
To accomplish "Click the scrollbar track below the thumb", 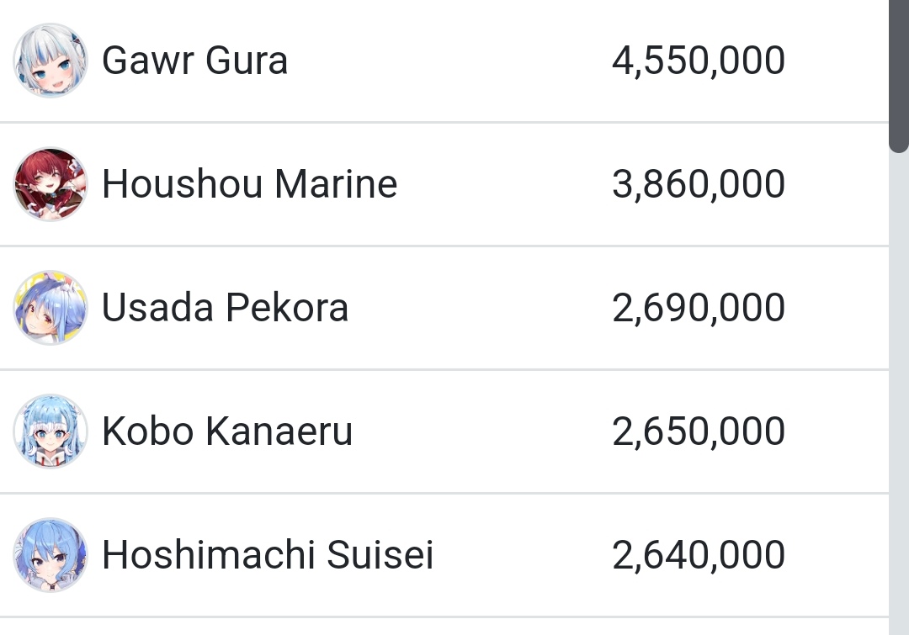I will pos(899,394).
